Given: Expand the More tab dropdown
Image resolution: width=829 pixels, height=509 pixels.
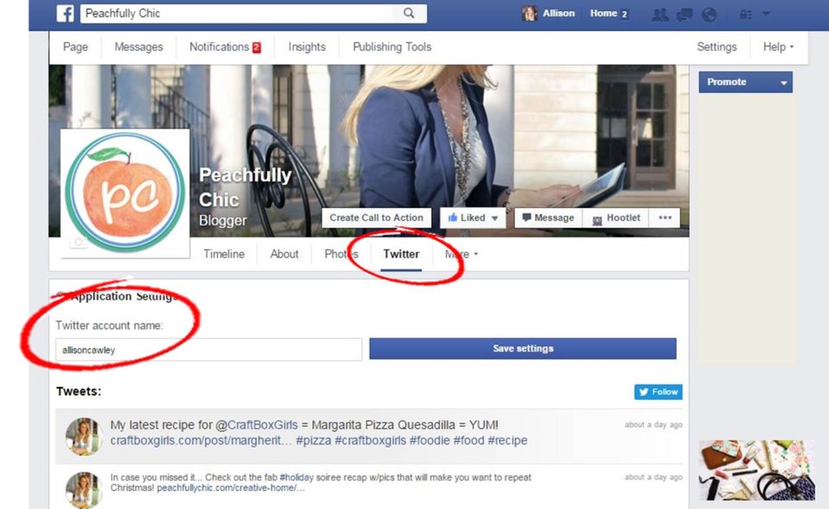Looking at the screenshot, I should coord(461,254).
